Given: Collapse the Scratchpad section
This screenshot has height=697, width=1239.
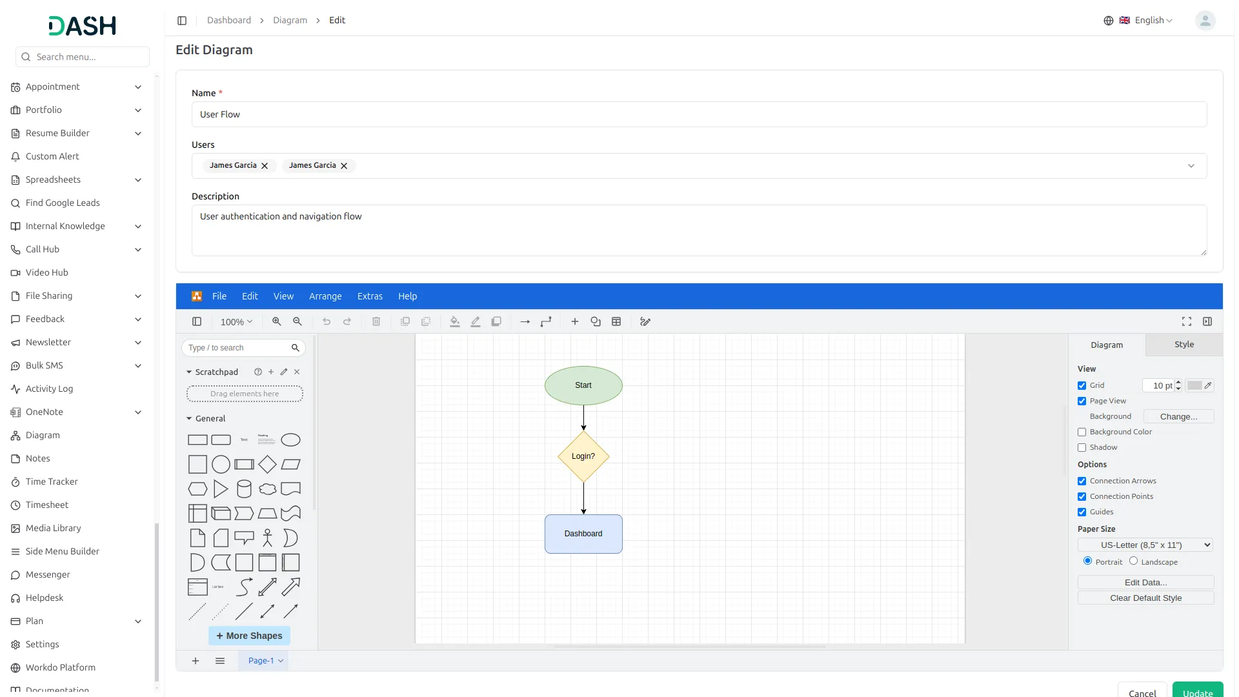Looking at the screenshot, I should click(189, 372).
